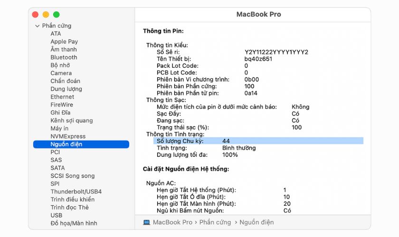Click the Nguồn AC subheading

(161, 183)
